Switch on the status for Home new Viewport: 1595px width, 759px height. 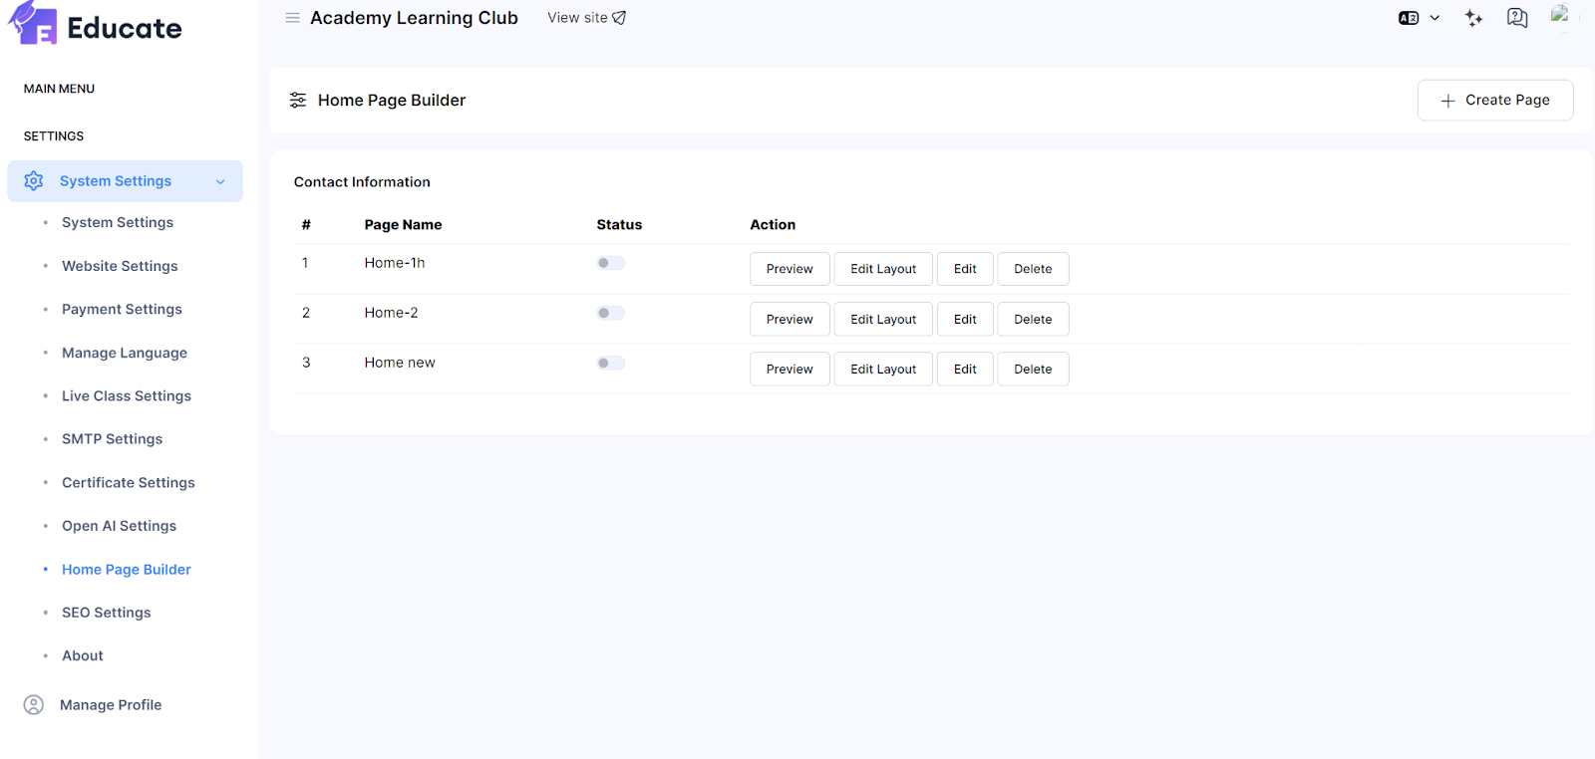tap(610, 364)
